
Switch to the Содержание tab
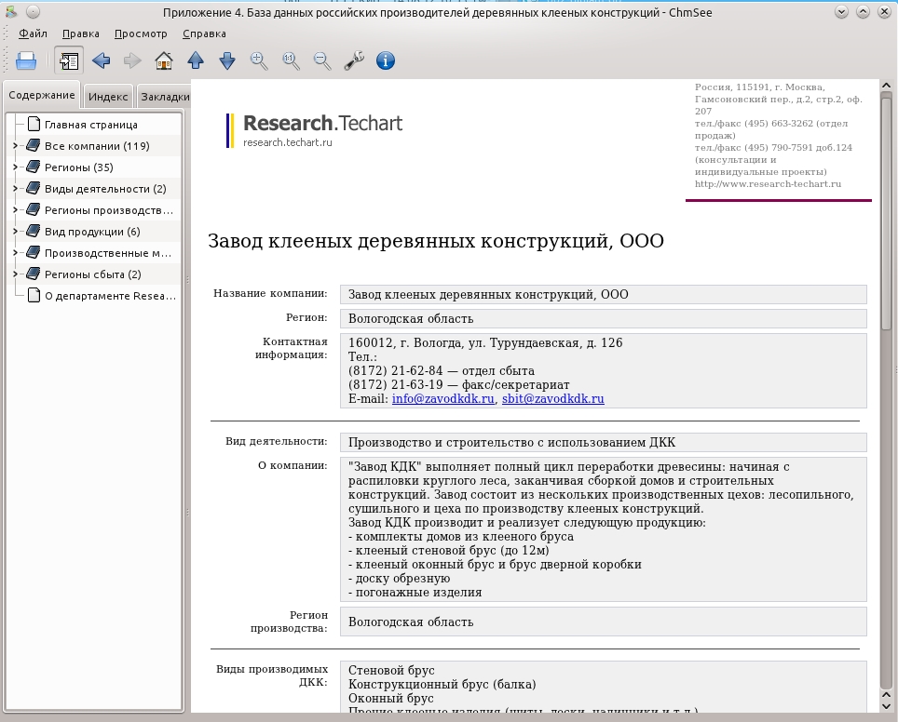[x=42, y=95]
